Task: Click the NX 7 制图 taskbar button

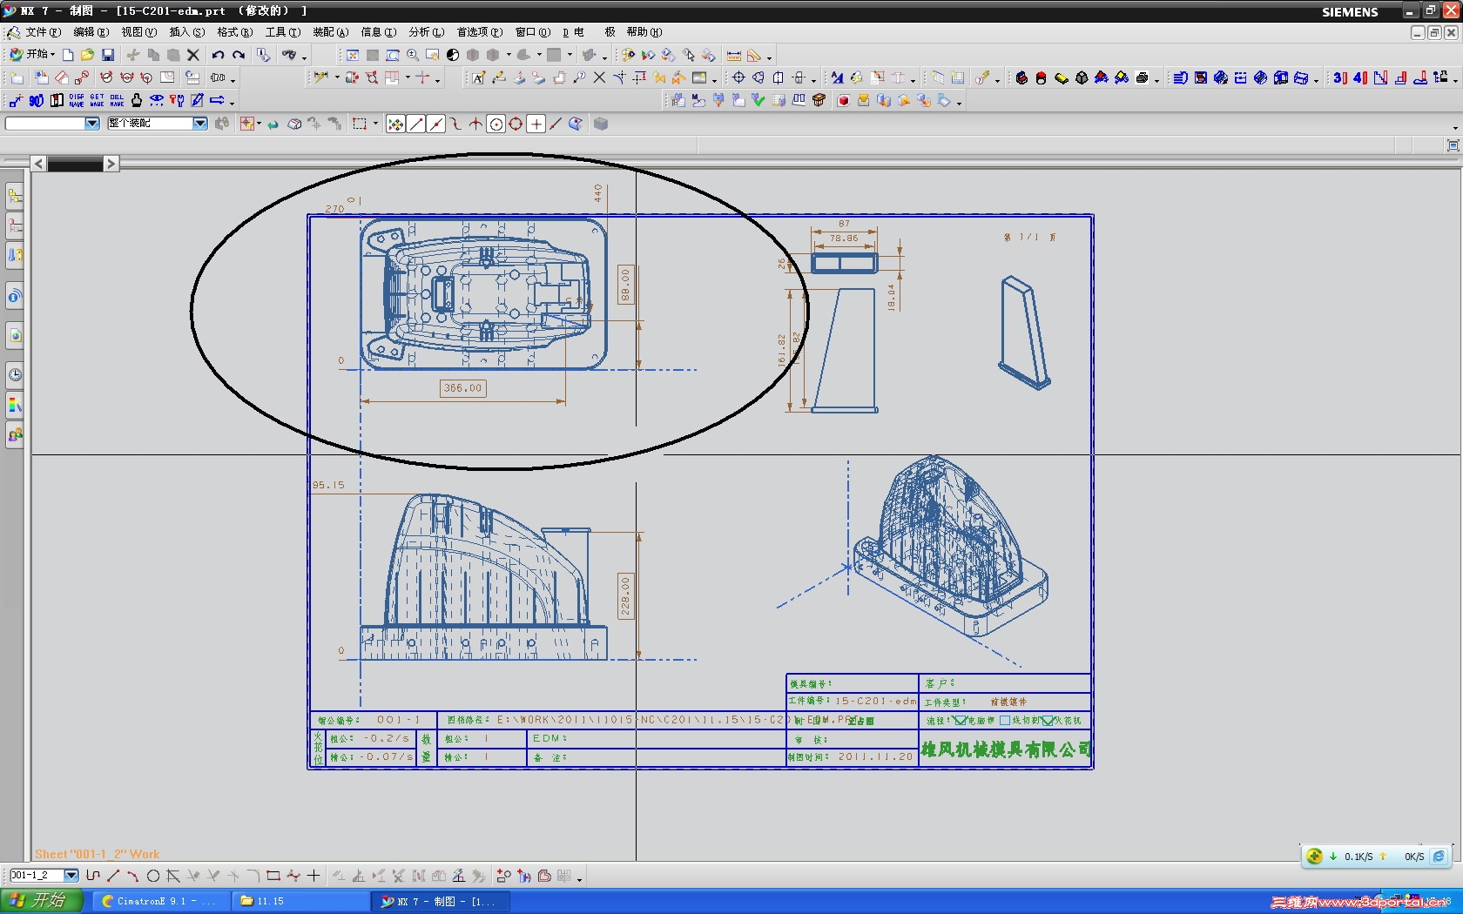Action: tap(440, 901)
